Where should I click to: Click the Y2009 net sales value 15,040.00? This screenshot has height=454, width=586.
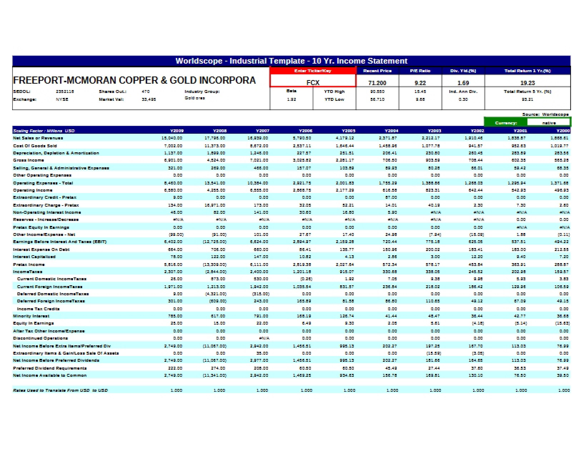point(172,138)
